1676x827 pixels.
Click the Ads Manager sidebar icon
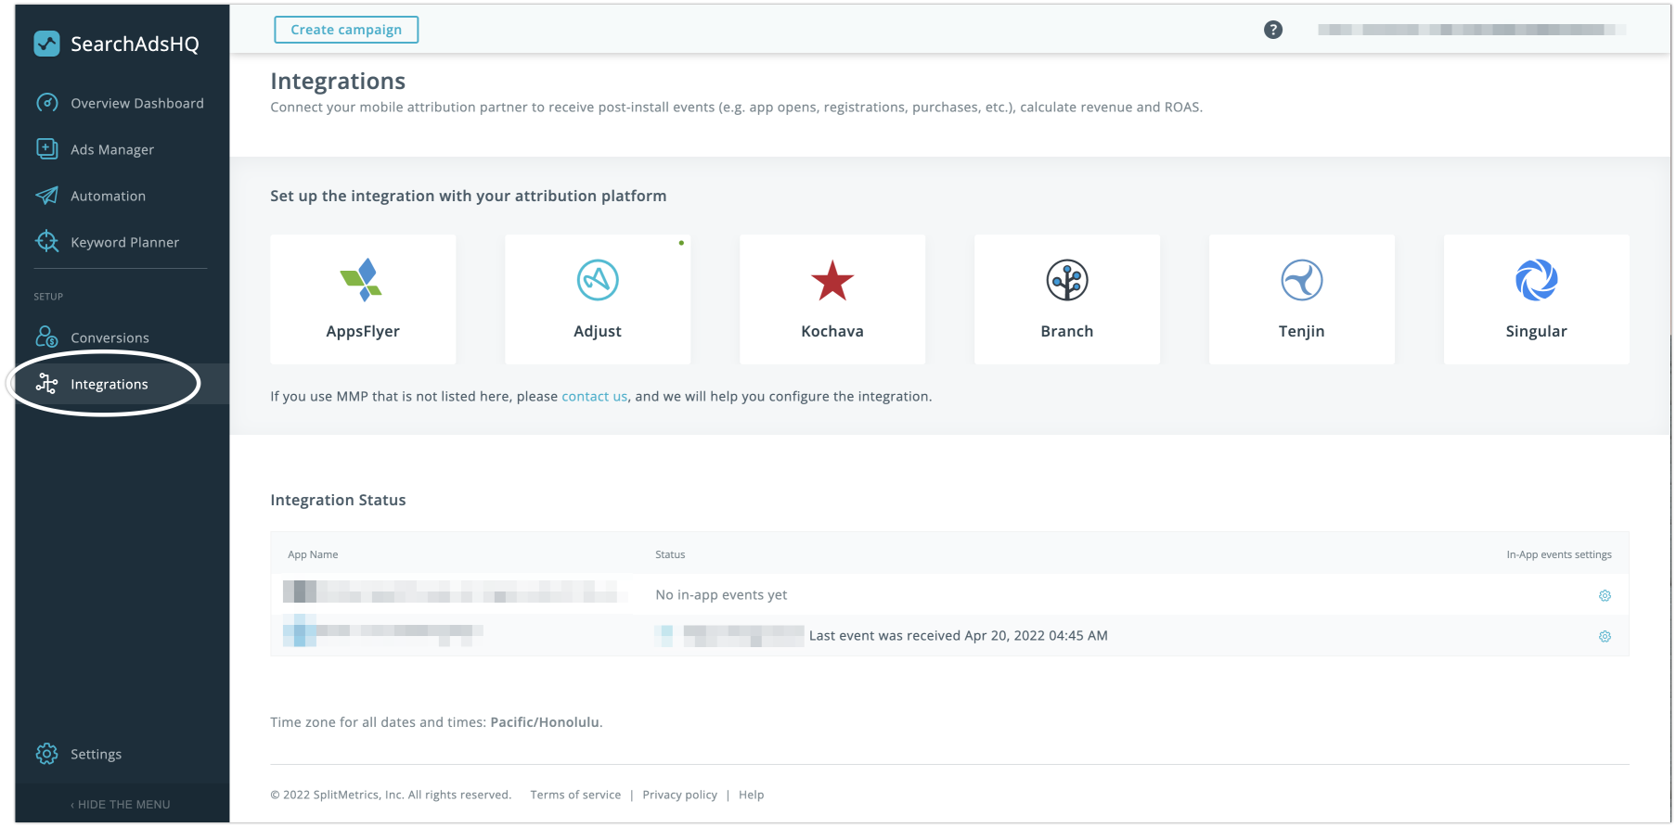[46, 148]
